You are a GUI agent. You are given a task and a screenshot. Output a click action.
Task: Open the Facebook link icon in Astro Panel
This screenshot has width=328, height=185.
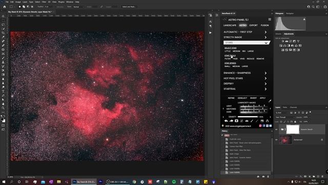(x=264, y=126)
